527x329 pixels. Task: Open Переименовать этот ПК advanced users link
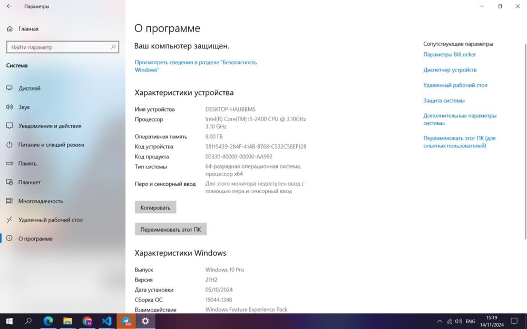(459, 142)
